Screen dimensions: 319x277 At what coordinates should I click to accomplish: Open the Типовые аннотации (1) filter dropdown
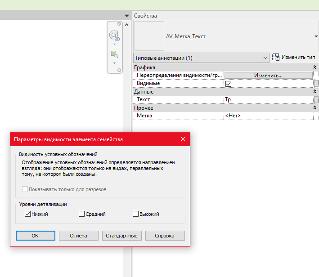pyautogui.click(x=201, y=58)
